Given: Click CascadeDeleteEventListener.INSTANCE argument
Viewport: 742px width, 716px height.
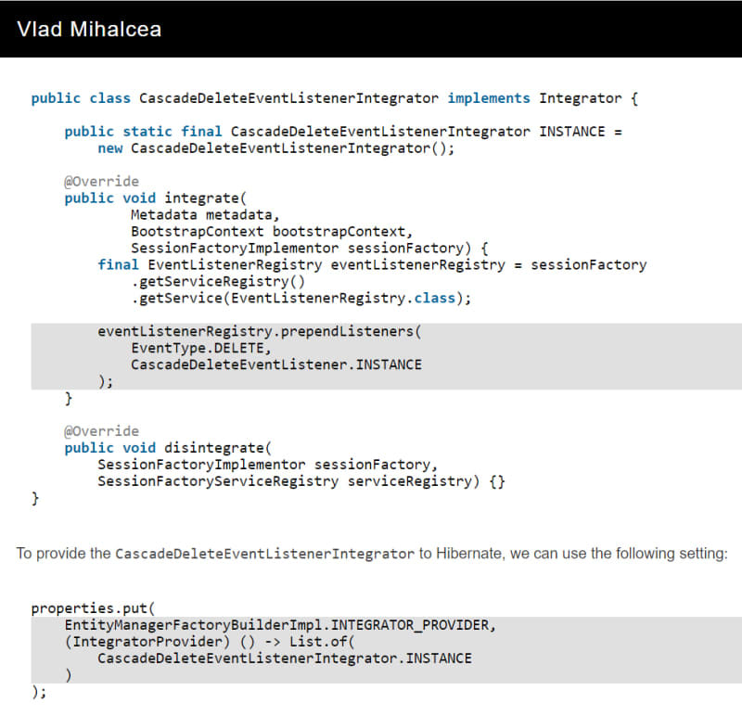Looking at the screenshot, I should [276, 364].
